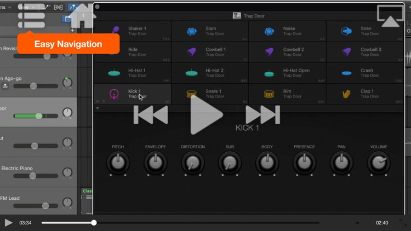Mute the Kick 1 pad with M

click(x=98, y=101)
